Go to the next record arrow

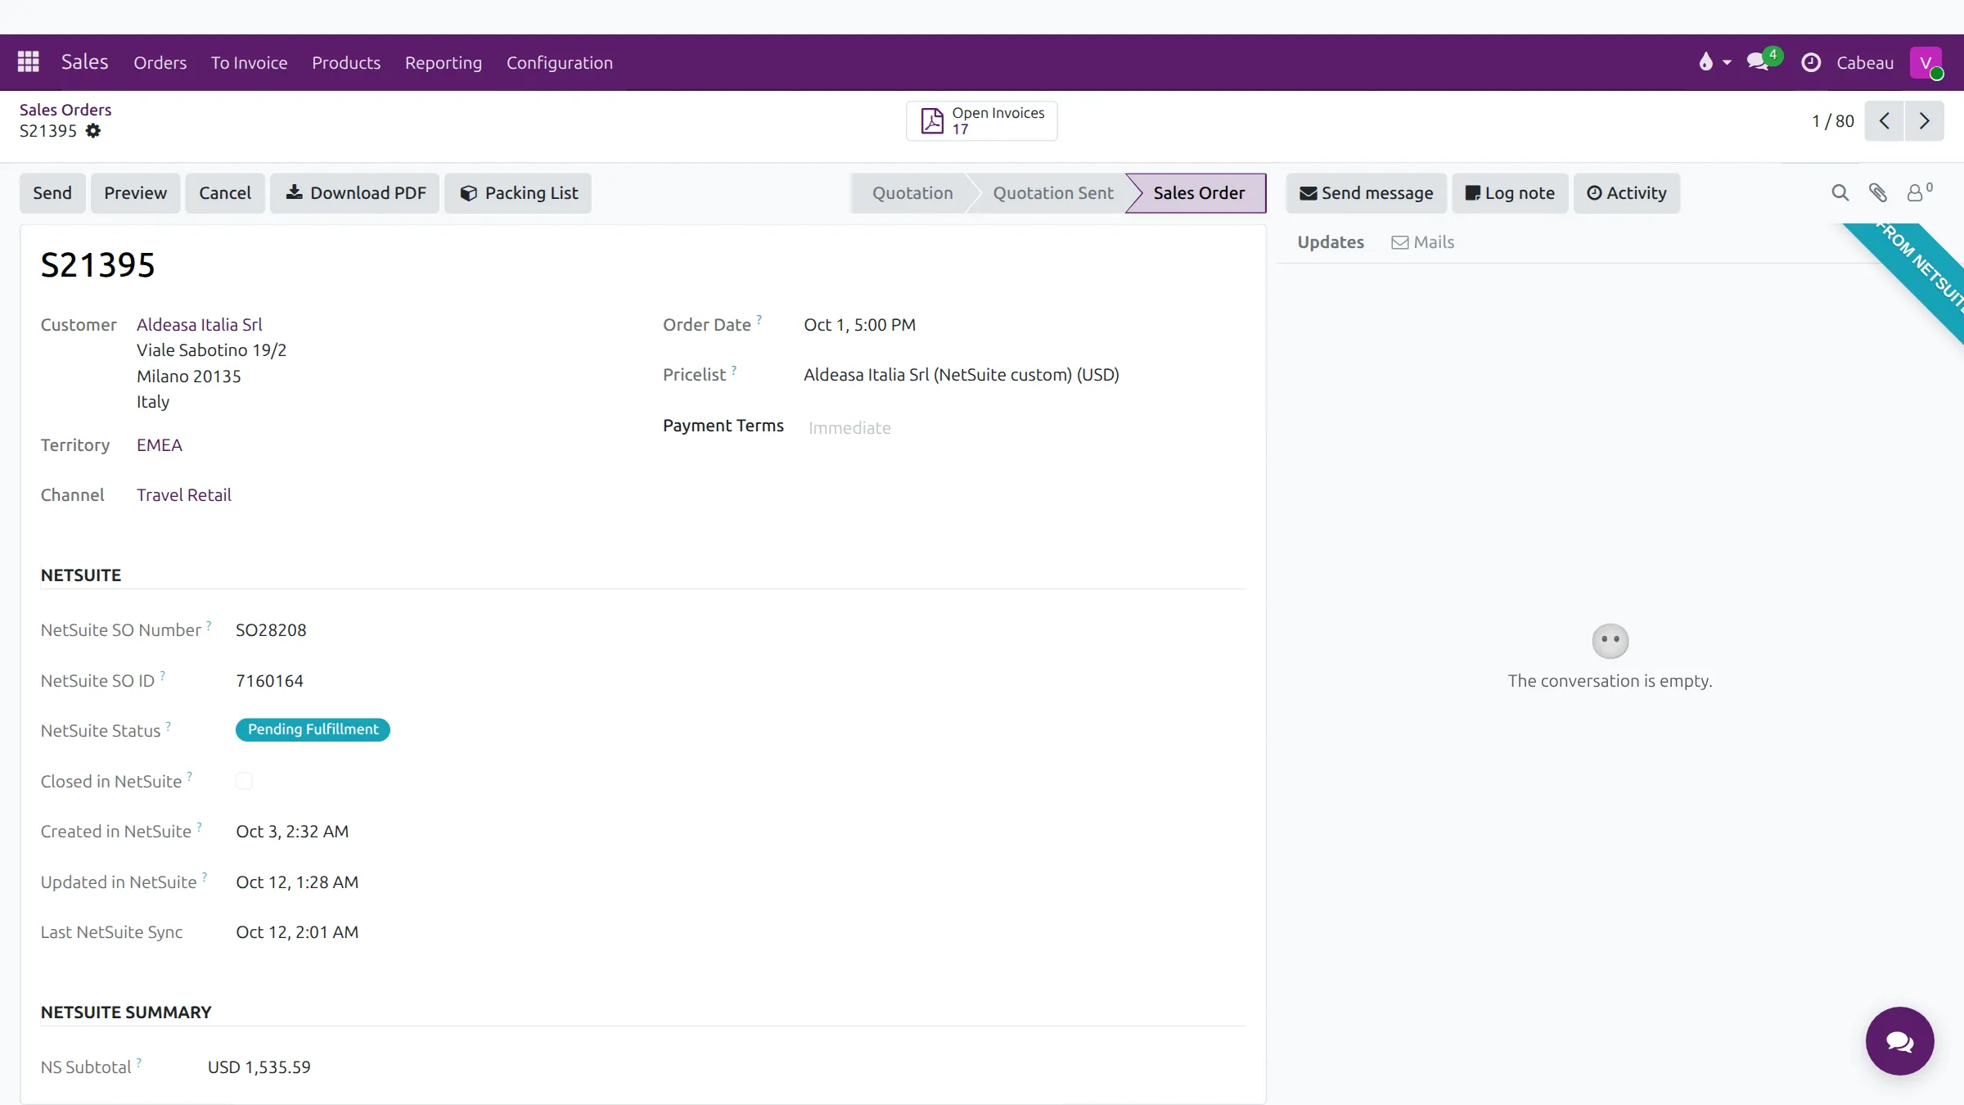[x=1925, y=121]
